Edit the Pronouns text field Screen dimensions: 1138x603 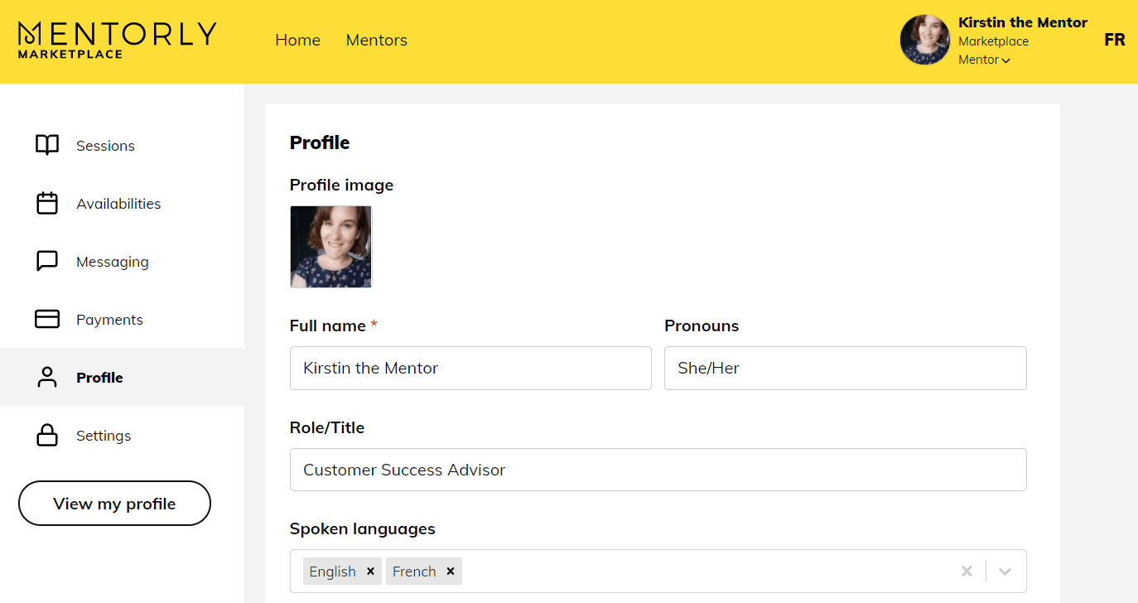pyautogui.click(x=845, y=369)
